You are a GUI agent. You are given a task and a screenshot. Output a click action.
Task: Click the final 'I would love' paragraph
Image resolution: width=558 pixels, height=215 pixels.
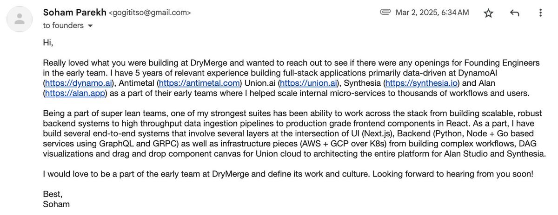click(288, 174)
